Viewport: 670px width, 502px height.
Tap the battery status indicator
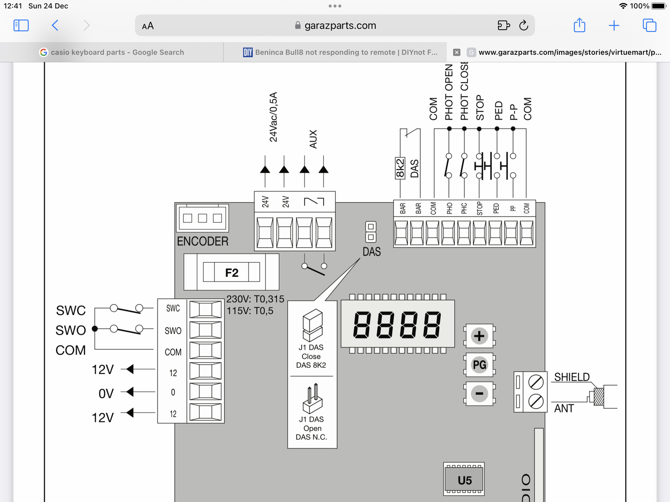(658, 6)
